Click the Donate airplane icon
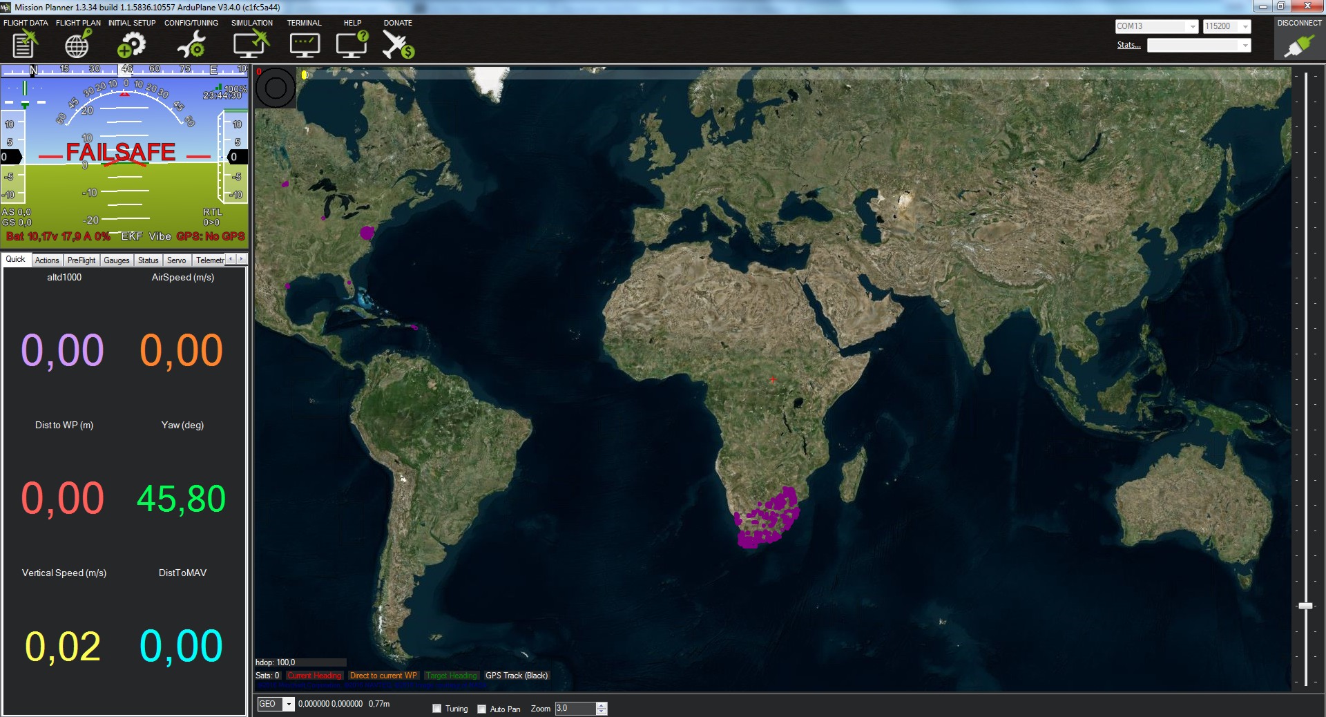The height and width of the screenshot is (717, 1326). 398,44
